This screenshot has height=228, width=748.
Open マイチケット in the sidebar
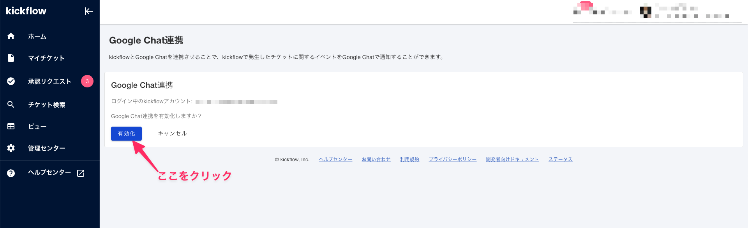point(46,58)
